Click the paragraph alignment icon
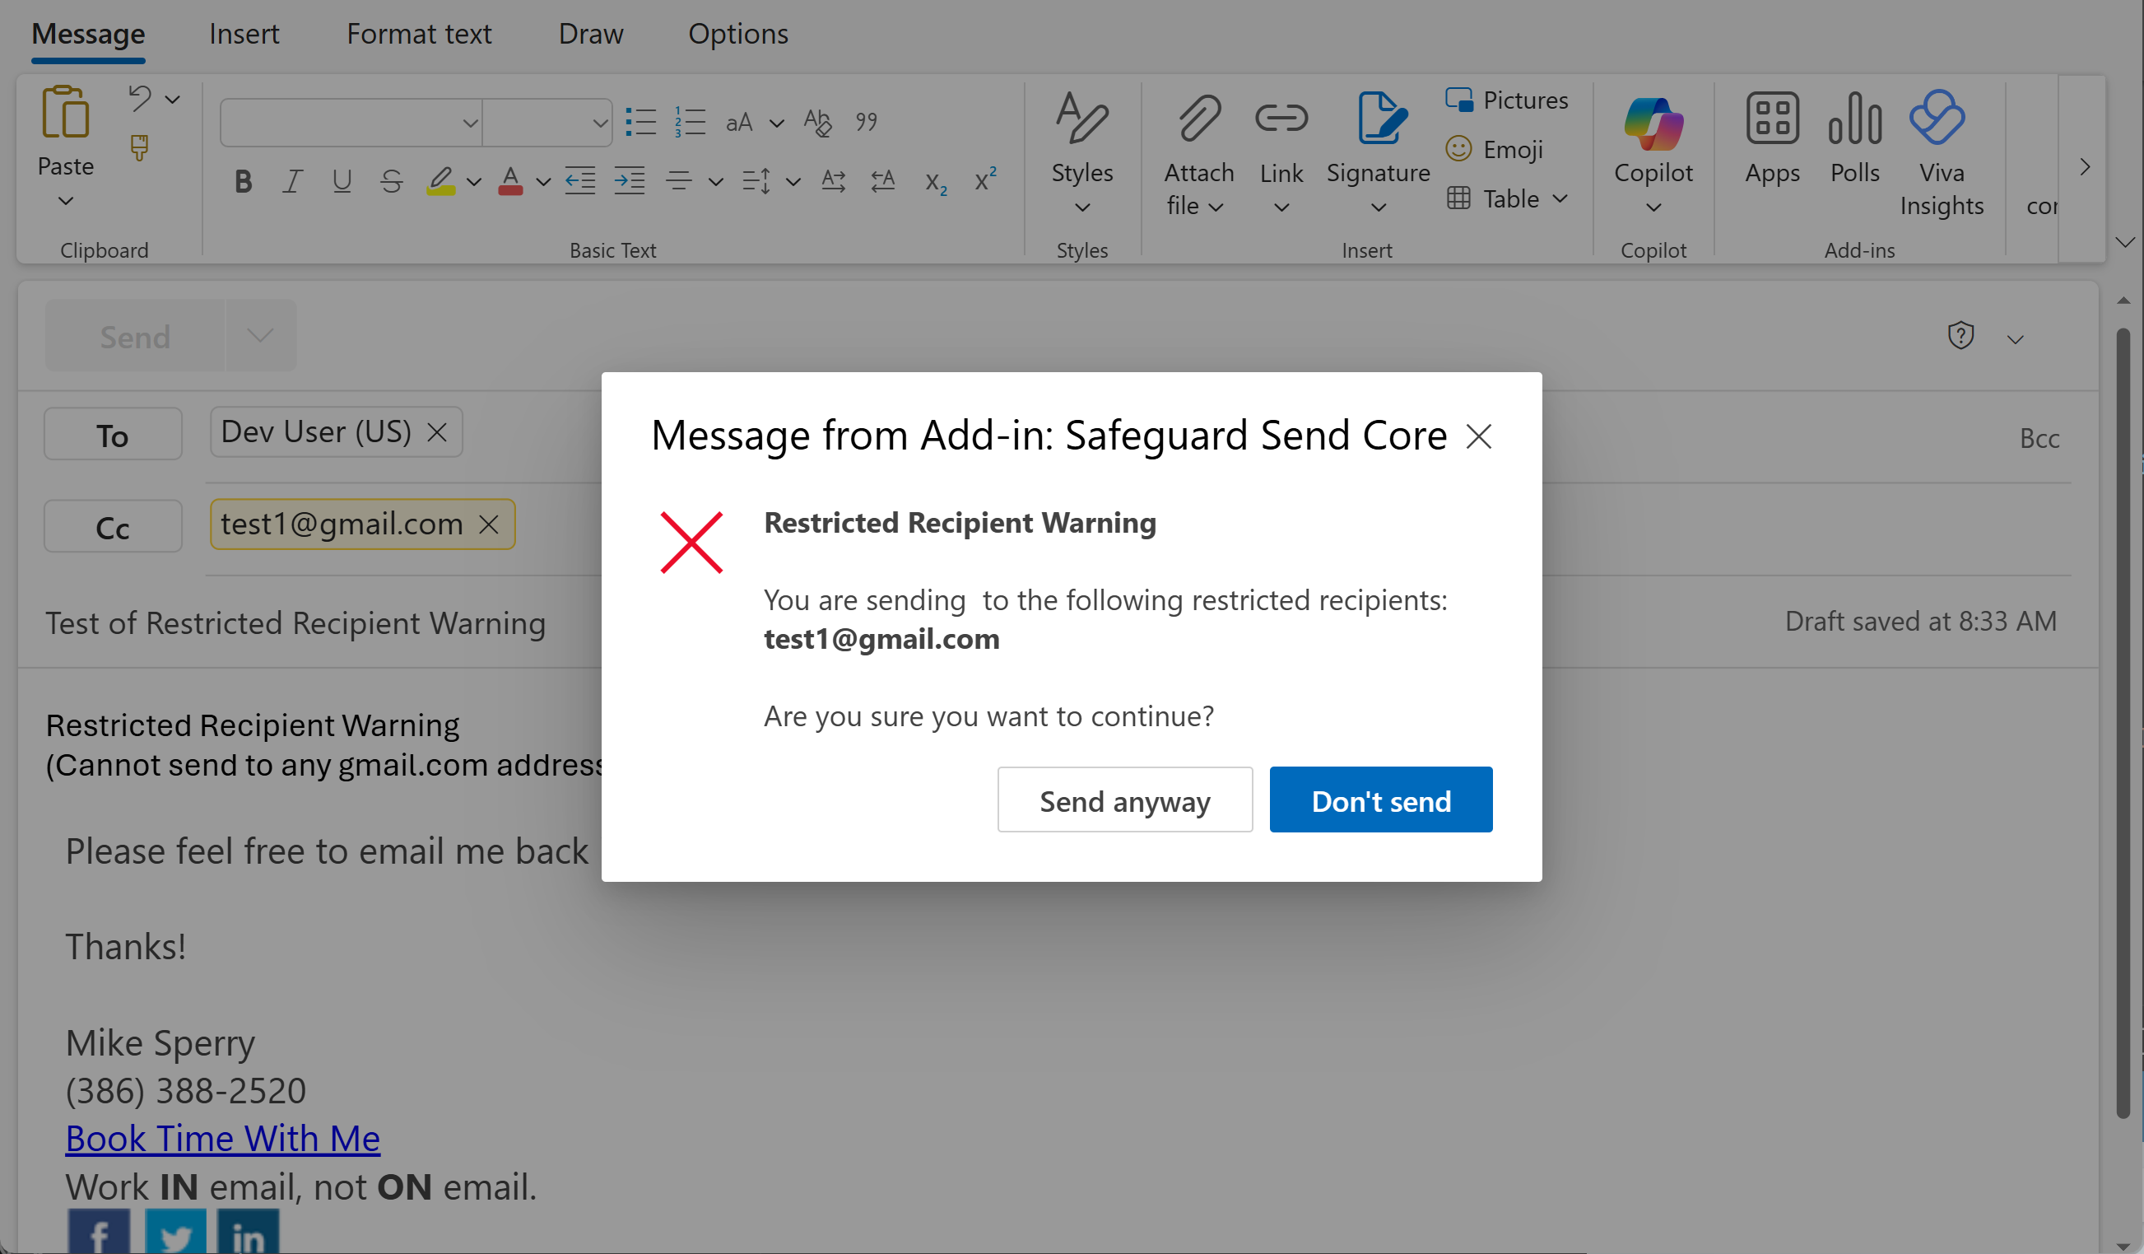Viewport: 2144px width, 1254px height. [679, 181]
